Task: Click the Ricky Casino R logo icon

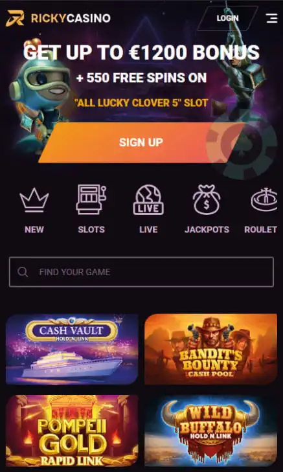Action: point(15,18)
